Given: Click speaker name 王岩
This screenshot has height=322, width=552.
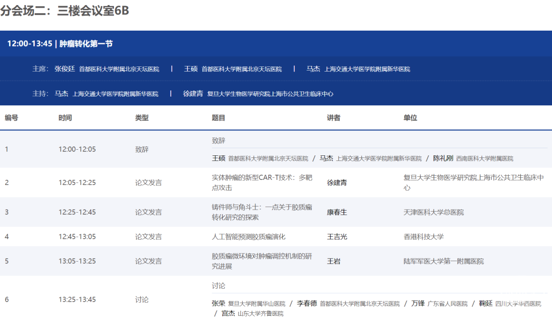Looking at the screenshot, I should [333, 261].
